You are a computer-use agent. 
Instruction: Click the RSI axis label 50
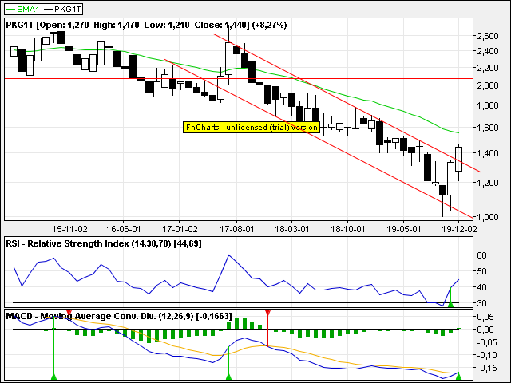[x=481, y=271]
